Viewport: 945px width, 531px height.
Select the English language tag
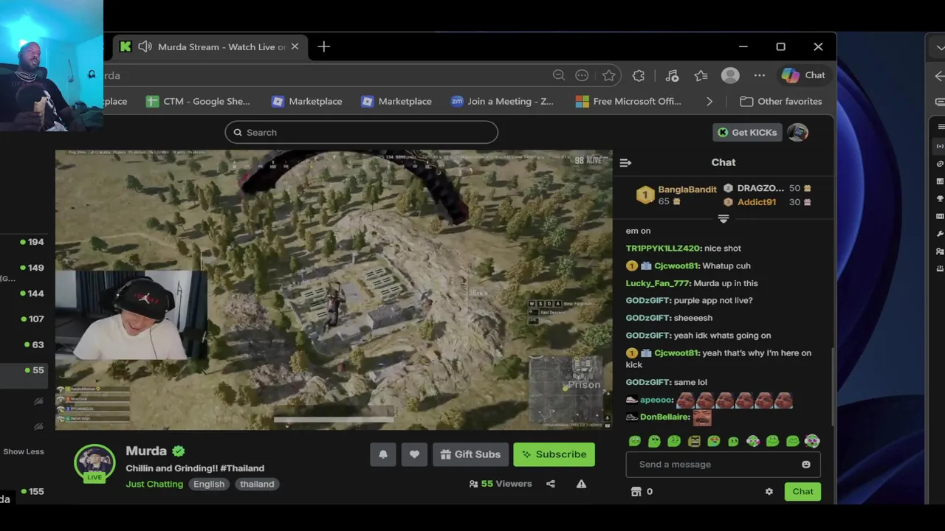click(209, 485)
